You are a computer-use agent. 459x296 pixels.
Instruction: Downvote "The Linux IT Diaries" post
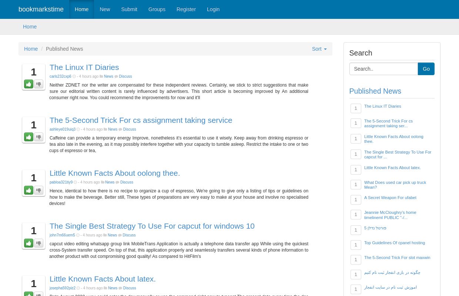pyautogui.click(x=38, y=84)
